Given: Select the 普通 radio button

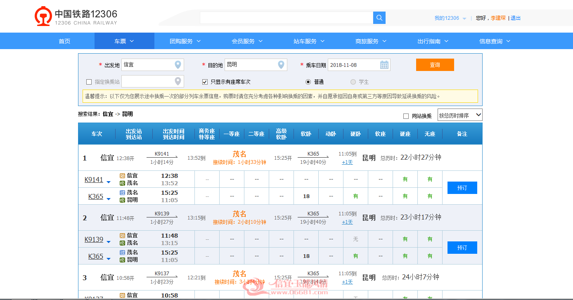Looking at the screenshot, I should (x=308, y=82).
